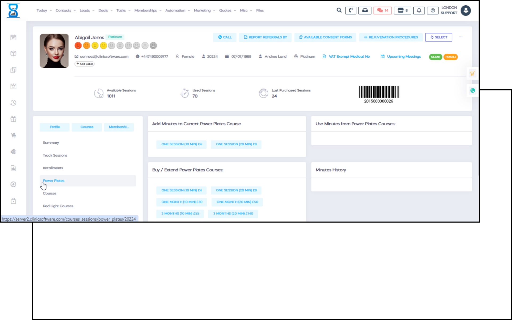The image size is (512, 320).
Task: Open the three-dot more options menu
Action: [461, 37]
